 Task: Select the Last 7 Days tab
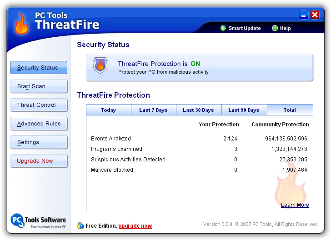[153, 110]
